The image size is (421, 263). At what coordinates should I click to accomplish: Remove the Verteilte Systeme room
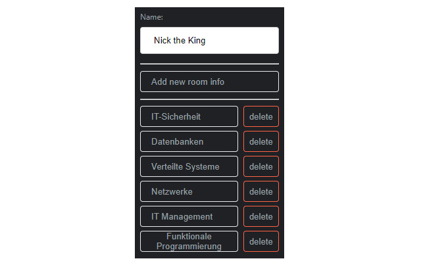click(261, 166)
